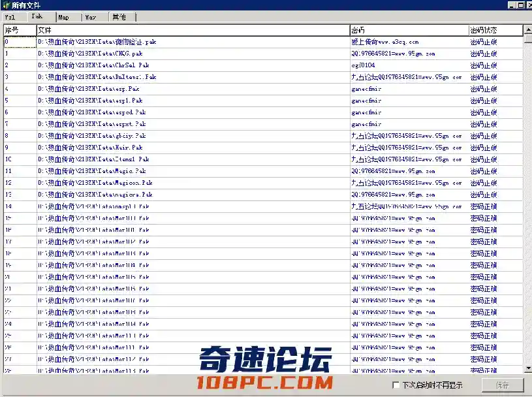The image size is (532, 397).
Task: Select the 微信验证.pak file row
Action: tap(193, 42)
